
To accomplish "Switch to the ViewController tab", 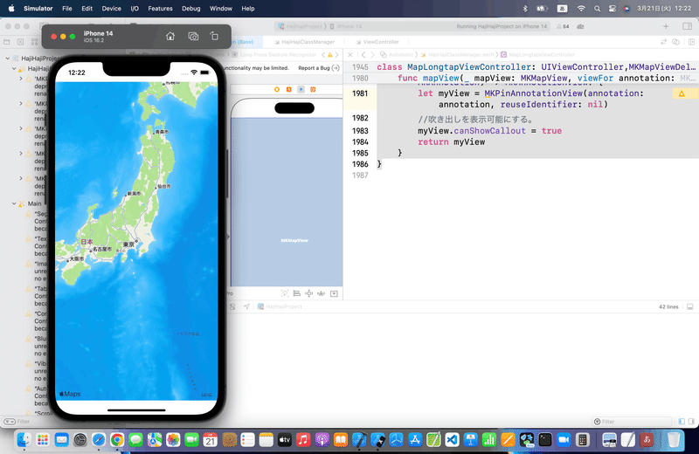I will [x=377, y=42].
